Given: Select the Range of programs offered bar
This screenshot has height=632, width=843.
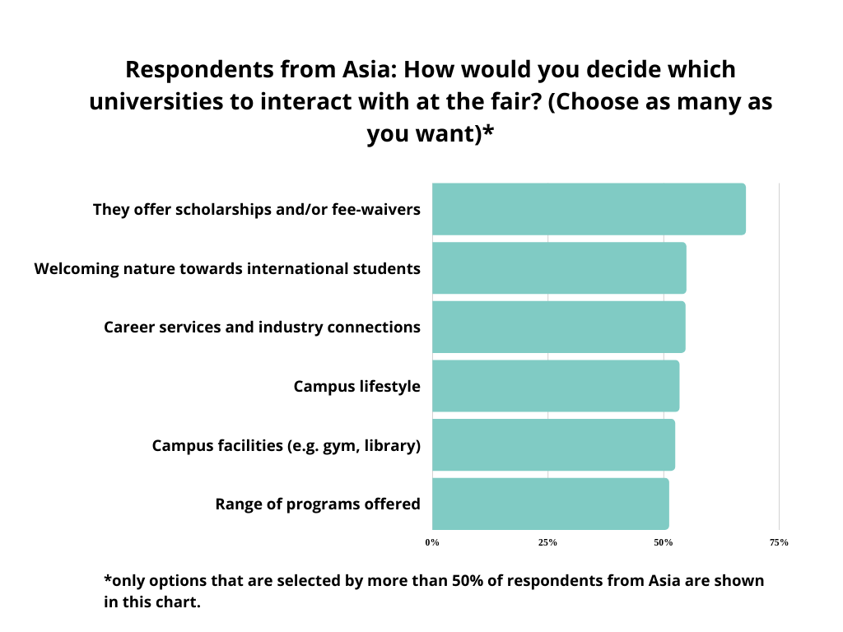Looking at the screenshot, I should point(551,504).
